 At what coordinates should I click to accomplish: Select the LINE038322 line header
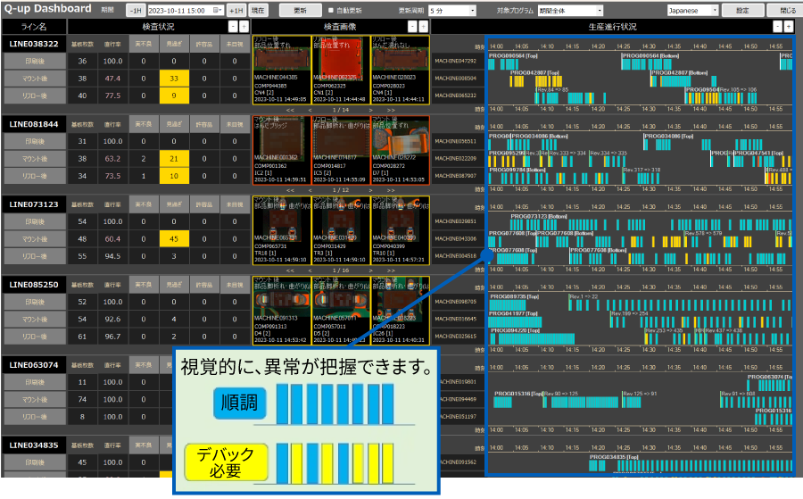click(x=34, y=44)
